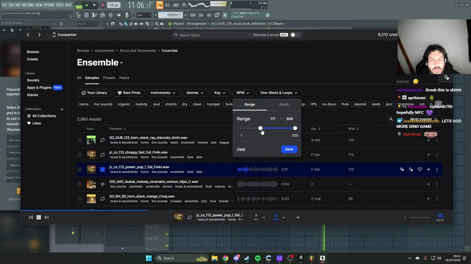This screenshot has width=471, height=264.
Task: Toggle the Your Library filter
Action: pos(94,93)
